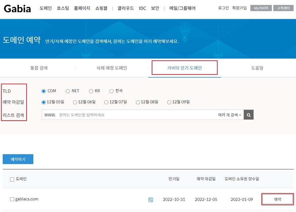
Task: Click ownership transfer date 2023-01-09
Action: click(x=242, y=200)
